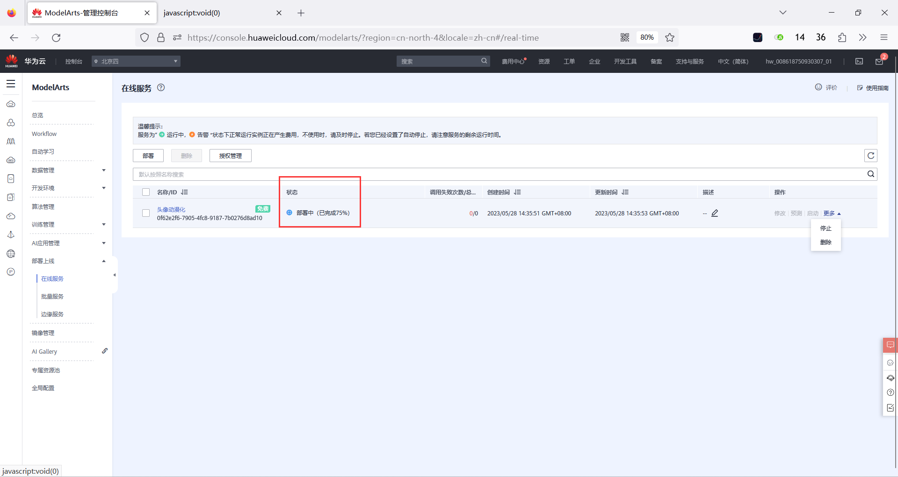Click the browser address bar URL

coord(363,37)
